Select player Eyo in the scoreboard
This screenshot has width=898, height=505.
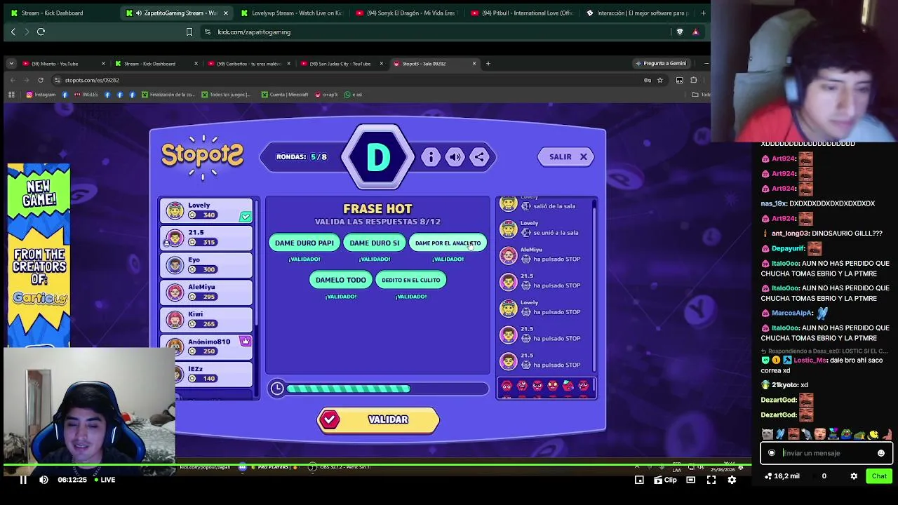(x=206, y=265)
